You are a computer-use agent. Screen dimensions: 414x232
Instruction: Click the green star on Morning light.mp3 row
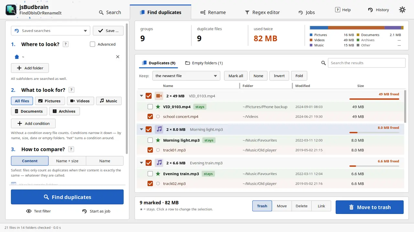[x=158, y=140]
